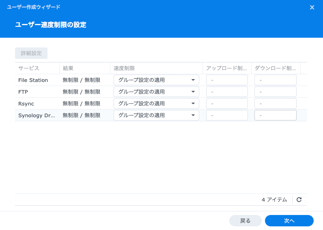
Task: Click the File Station download limit field
Action: [x=275, y=80]
